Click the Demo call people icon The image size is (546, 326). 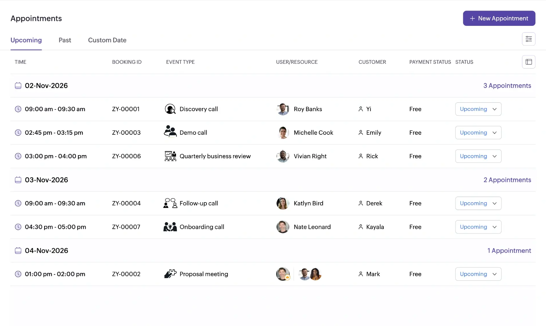point(170,132)
